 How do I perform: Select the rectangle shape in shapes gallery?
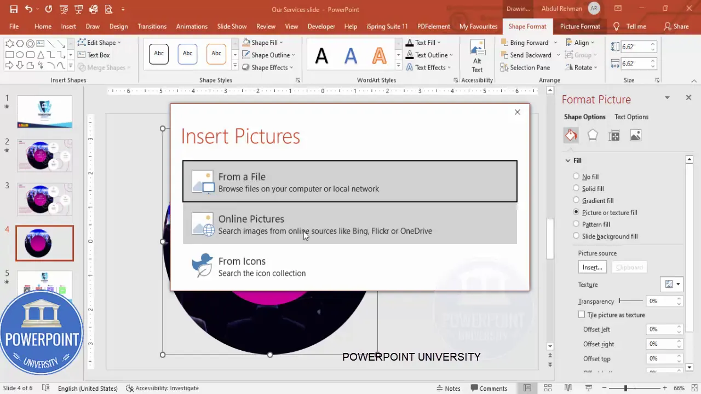tap(10, 55)
